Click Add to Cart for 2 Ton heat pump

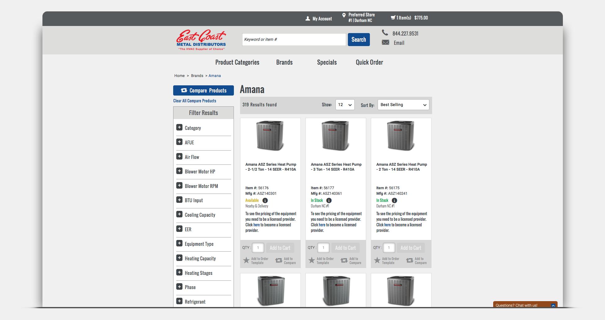tap(411, 248)
